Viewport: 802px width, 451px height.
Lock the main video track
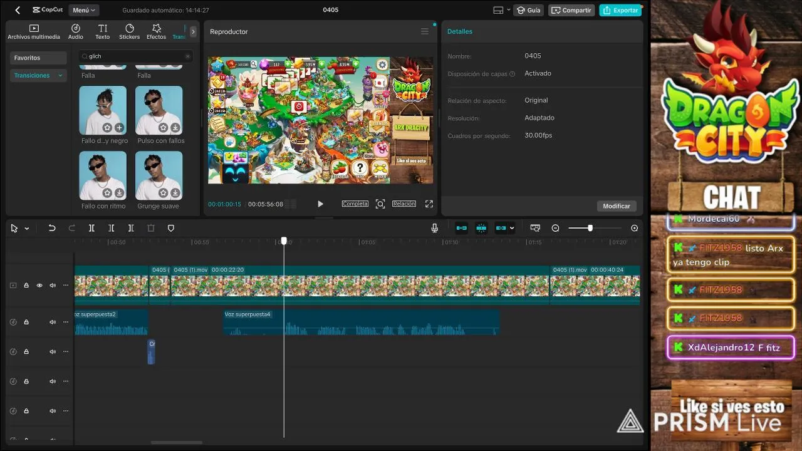coord(26,286)
